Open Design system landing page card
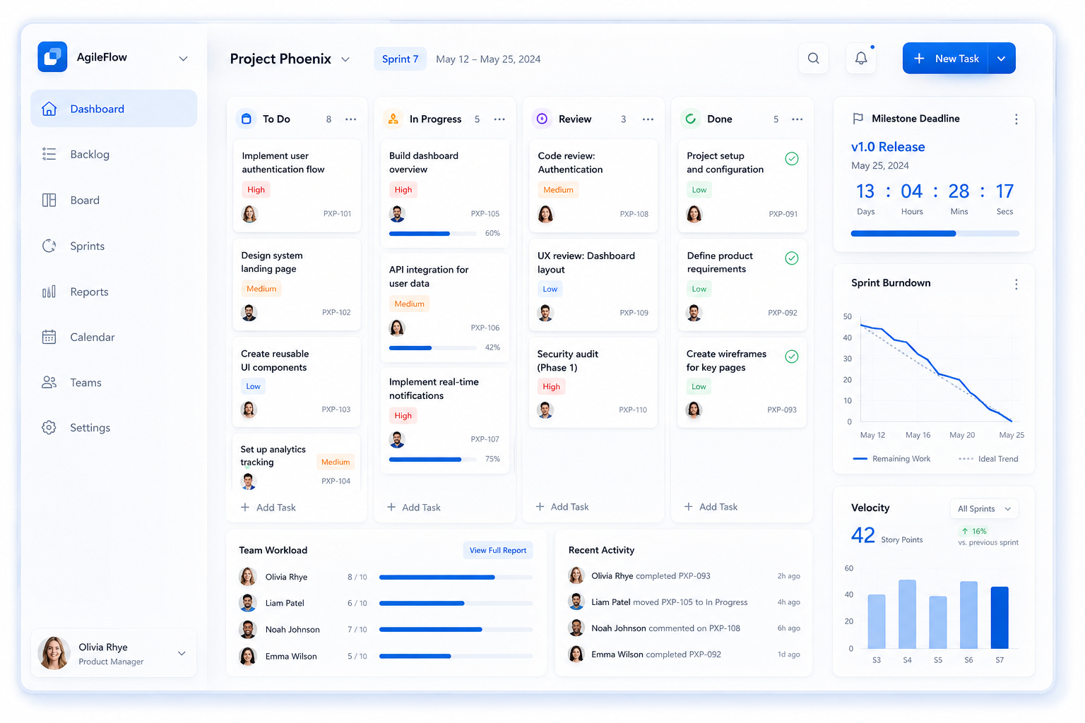Image resolution: width=1085 pixels, height=723 pixels. (297, 285)
